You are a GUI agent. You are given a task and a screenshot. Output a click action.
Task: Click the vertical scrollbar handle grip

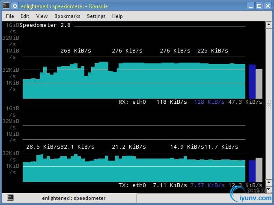268,104
